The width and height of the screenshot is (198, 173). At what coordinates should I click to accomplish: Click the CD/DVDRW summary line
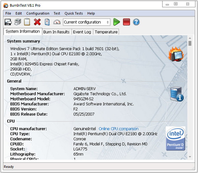(21, 74)
